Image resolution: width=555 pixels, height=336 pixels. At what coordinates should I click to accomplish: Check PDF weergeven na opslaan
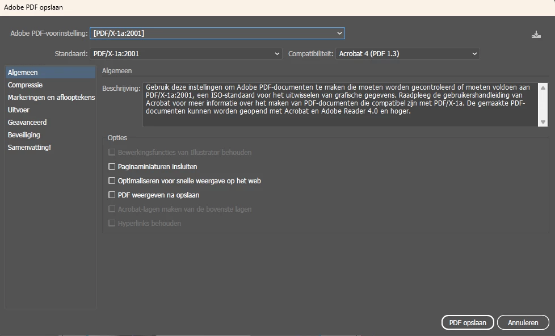pyautogui.click(x=112, y=195)
